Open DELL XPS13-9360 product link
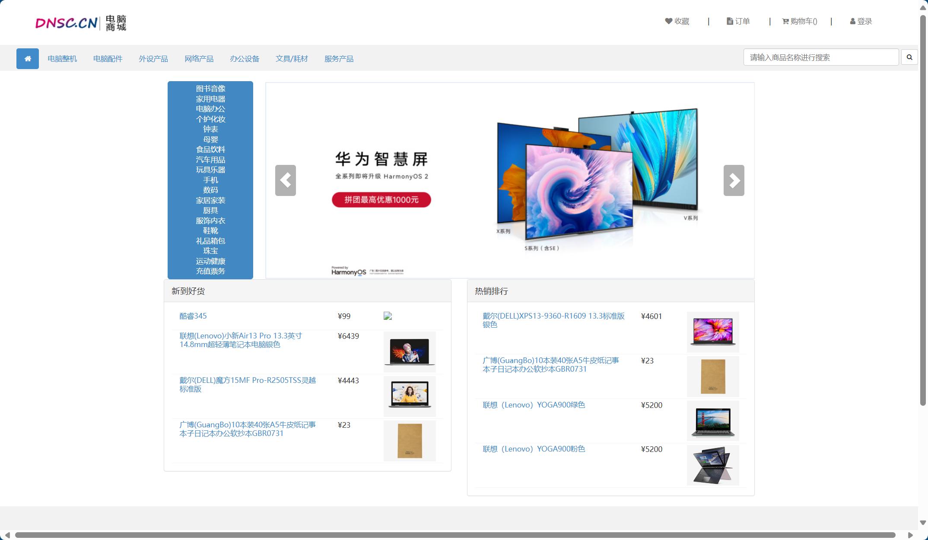This screenshot has width=928, height=540. 553,320
